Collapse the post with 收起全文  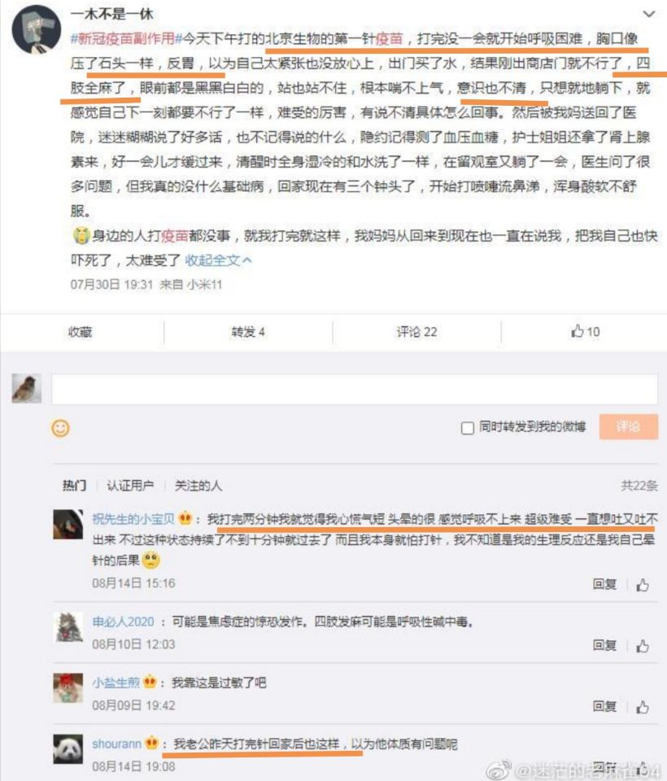pyautogui.click(x=218, y=260)
